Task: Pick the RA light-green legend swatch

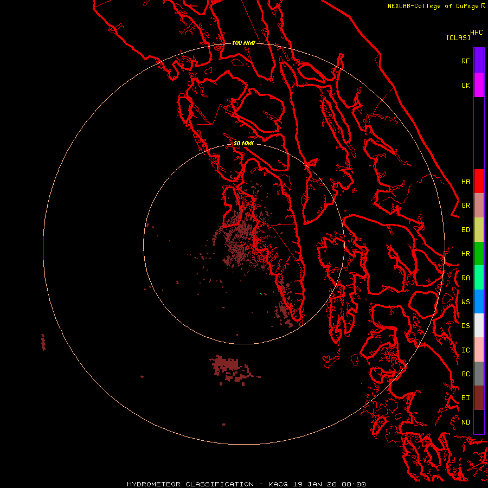Action: click(479, 278)
